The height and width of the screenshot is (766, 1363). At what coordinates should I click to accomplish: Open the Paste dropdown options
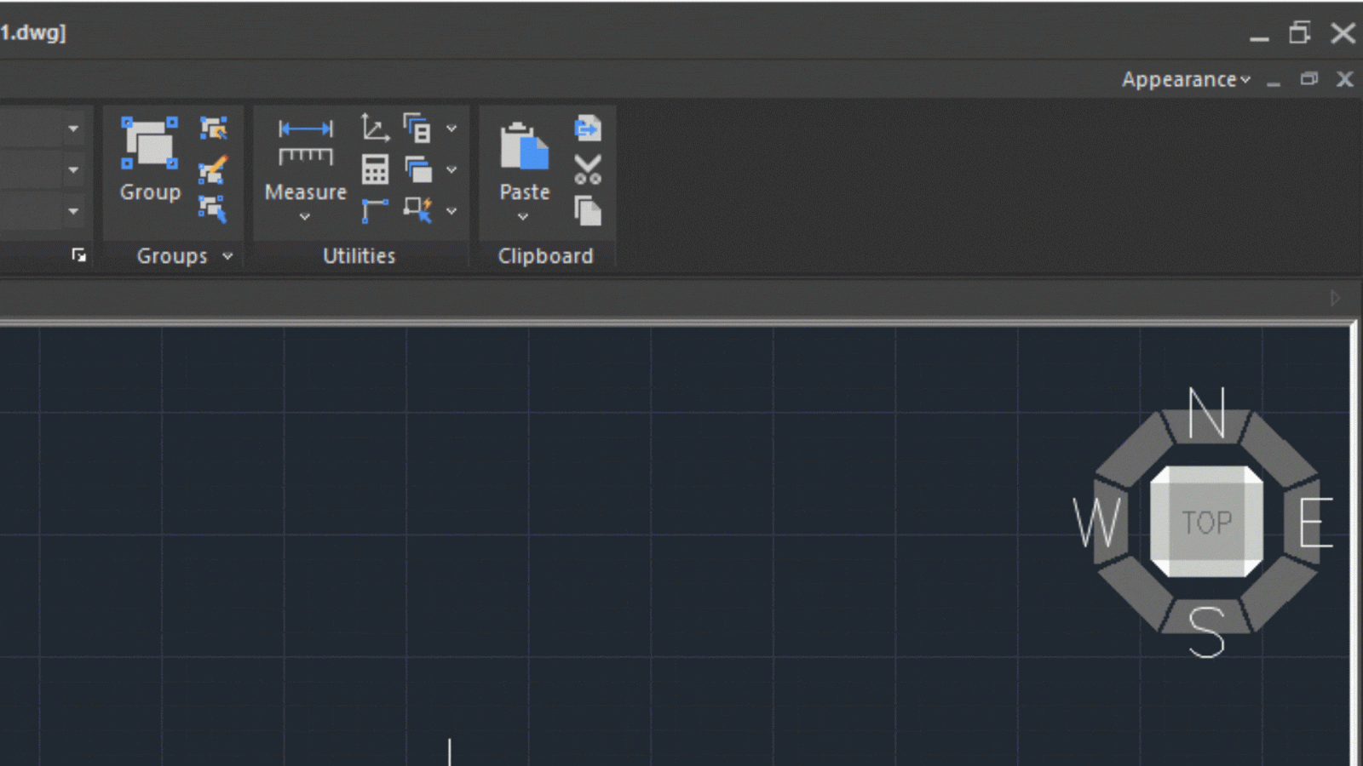point(523,217)
